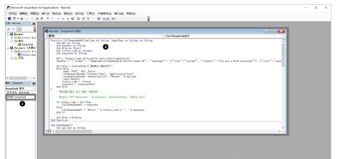The image size is (337, 159).
Task: Collapse the 模块 folder node
Action: [12, 41]
